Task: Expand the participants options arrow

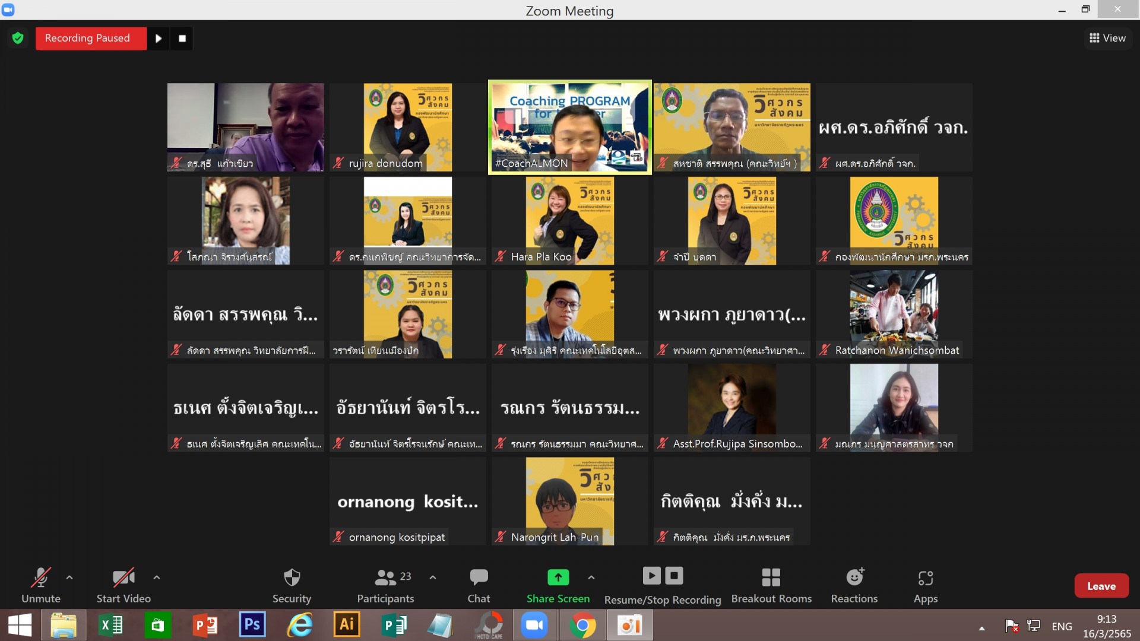Action: click(433, 577)
